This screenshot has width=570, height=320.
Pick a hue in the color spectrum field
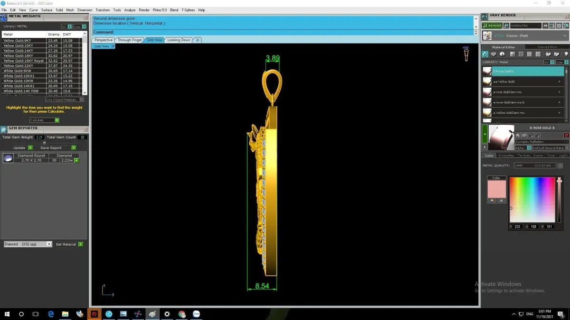(532, 200)
